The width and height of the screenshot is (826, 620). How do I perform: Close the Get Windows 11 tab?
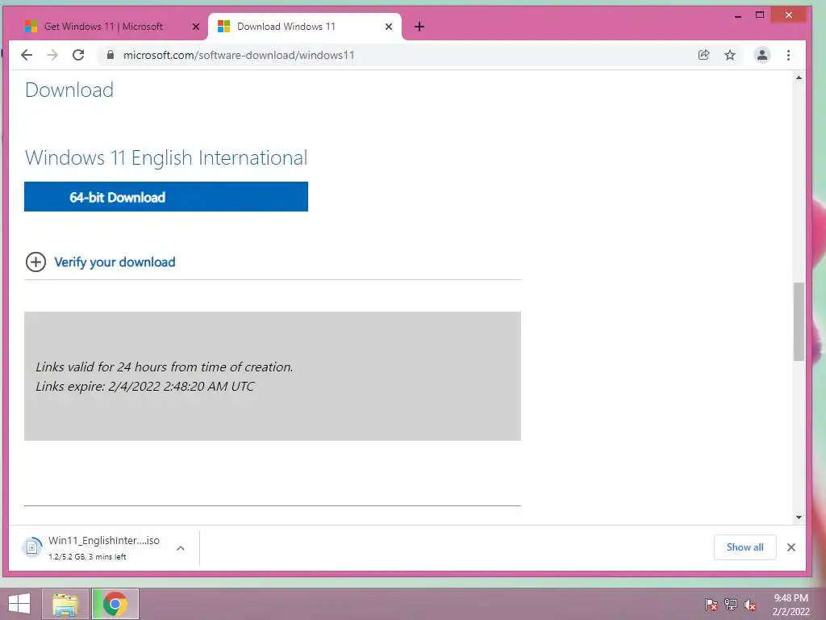tap(195, 27)
